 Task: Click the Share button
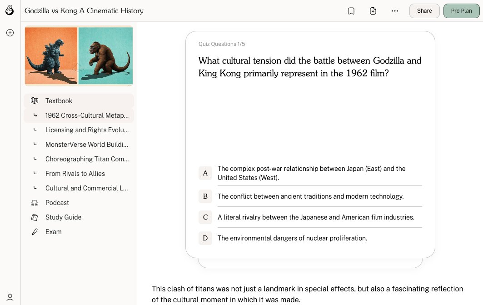(x=424, y=11)
